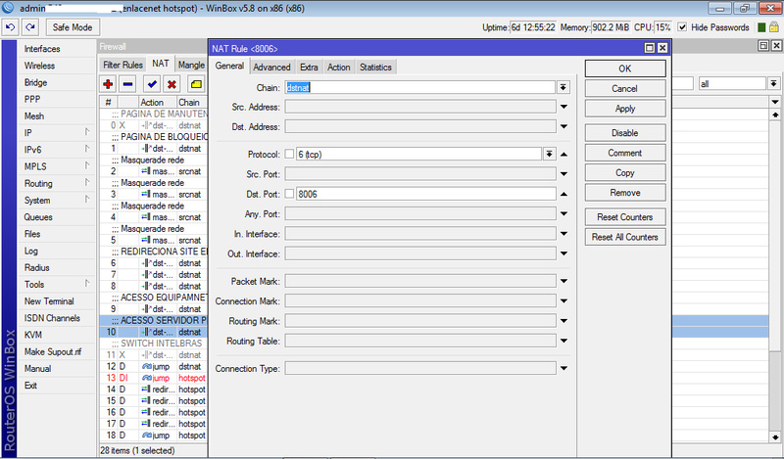Click Reset All Counters button
784x459 pixels.
pos(625,237)
